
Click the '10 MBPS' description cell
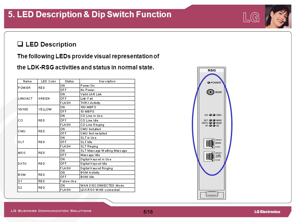(x=107, y=112)
